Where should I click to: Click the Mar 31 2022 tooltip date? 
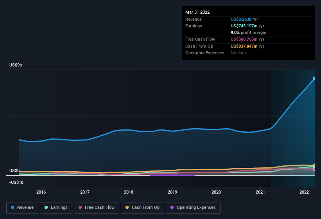pos(197,12)
